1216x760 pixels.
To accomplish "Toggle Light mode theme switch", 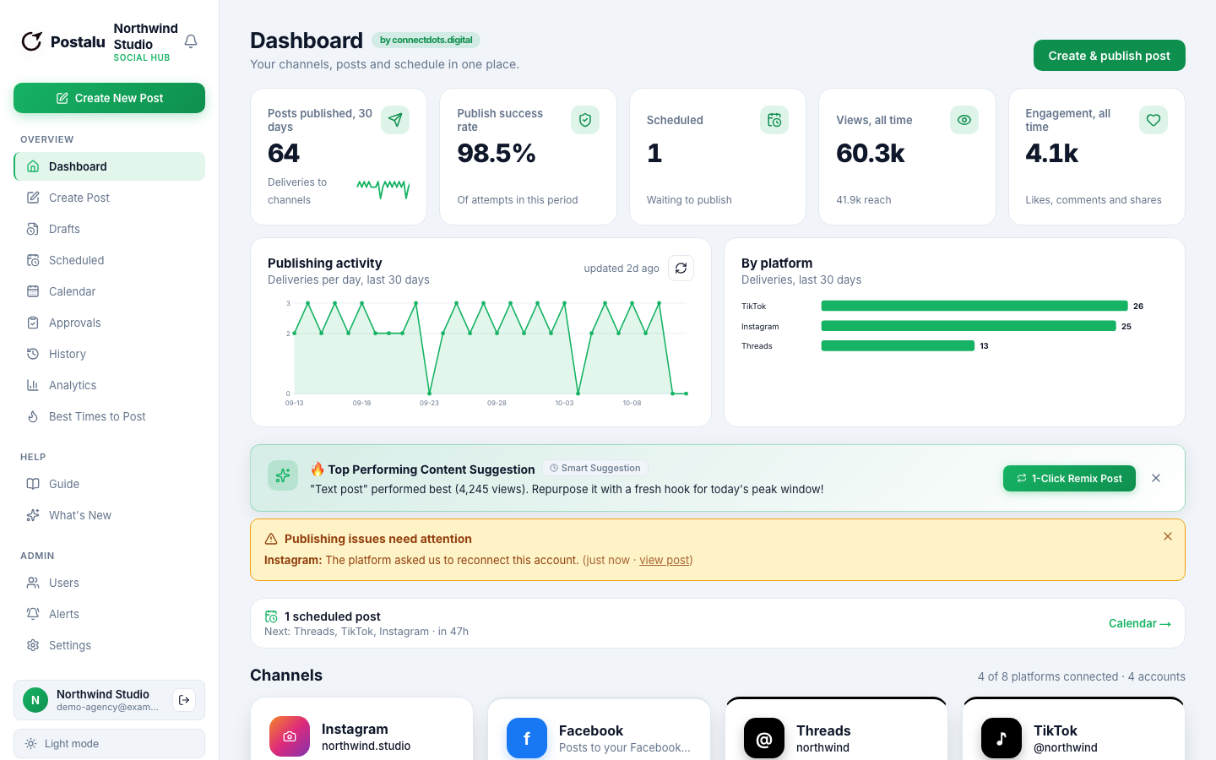I will [109, 744].
